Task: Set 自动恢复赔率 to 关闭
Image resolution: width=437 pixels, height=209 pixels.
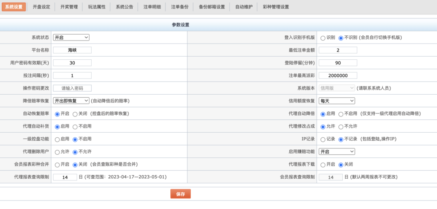Action: [x=75, y=114]
